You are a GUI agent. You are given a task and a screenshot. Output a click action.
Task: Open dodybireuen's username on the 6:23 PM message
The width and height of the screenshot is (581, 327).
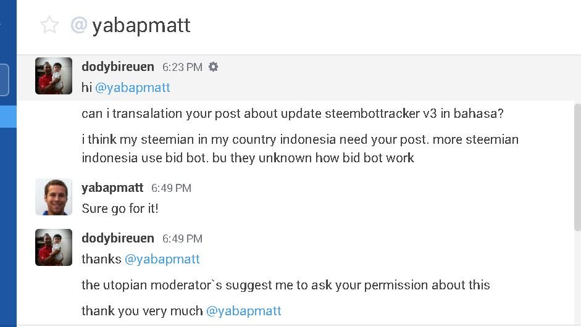[118, 67]
